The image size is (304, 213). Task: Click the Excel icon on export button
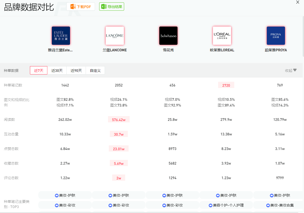click(104, 7)
